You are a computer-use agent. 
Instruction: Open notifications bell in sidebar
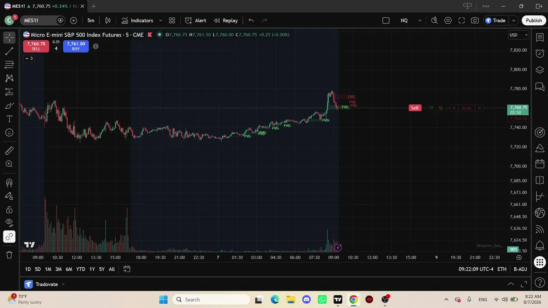539,246
